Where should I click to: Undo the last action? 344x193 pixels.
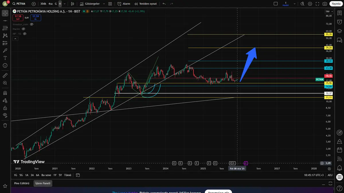coord(164,4)
